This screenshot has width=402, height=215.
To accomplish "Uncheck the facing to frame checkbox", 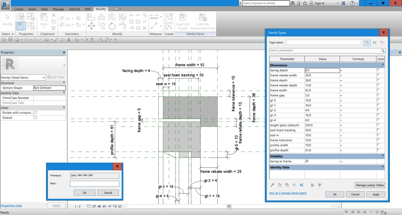I will [307, 161].
